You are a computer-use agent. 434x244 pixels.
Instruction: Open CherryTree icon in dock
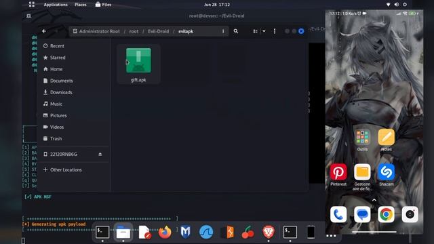[x=248, y=232]
